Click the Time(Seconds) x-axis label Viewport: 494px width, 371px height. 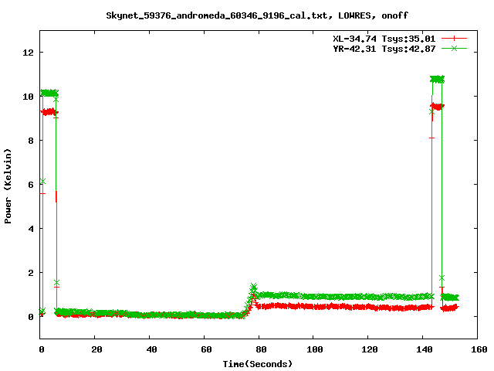[x=258, y=364]
